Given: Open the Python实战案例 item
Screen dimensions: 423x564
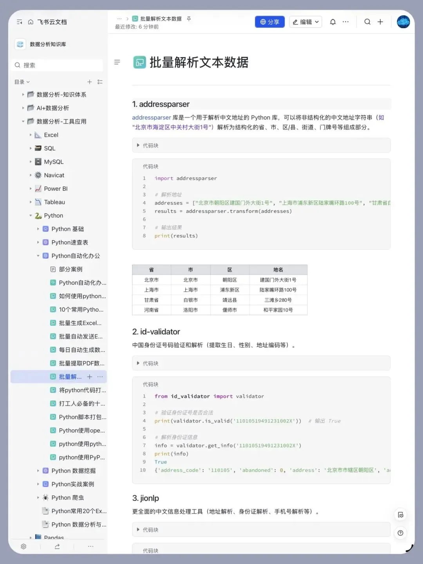Looking at the screenshot, I should [x=72, y=484].
